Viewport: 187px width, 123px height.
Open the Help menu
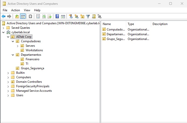pyautogui.click(x=37, y=10)
